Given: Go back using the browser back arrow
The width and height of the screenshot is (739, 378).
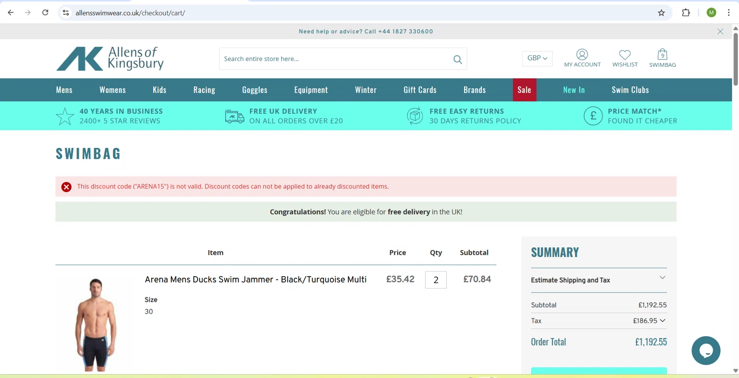Looking at the screenshot, I should pos(11,13).
